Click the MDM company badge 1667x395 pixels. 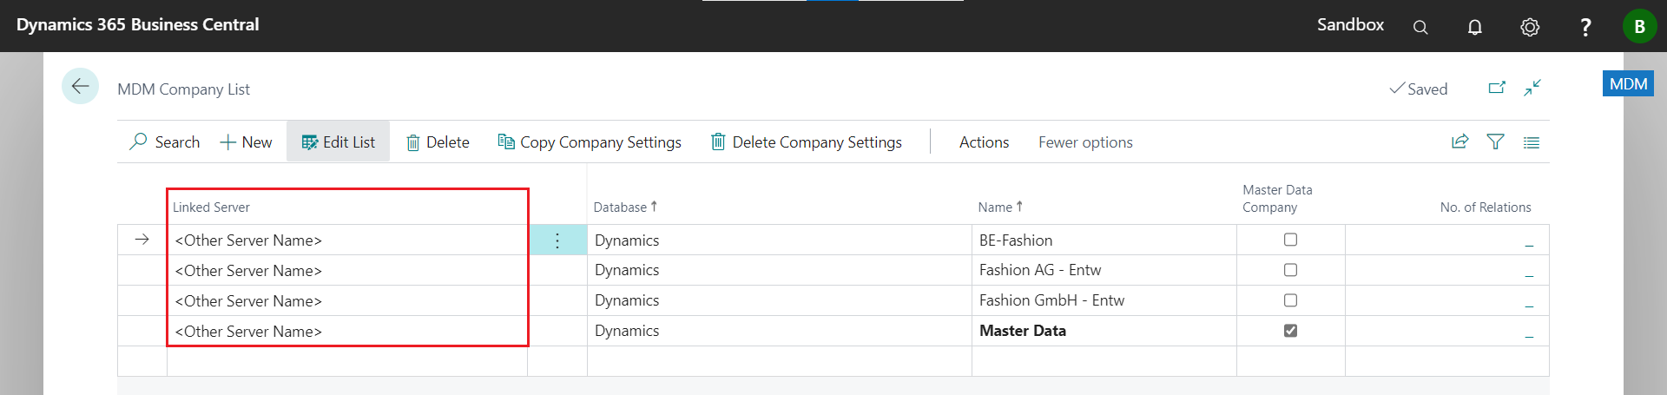tap(1628, 84)
